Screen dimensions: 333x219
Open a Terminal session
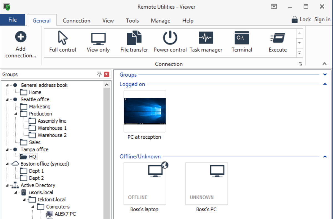tap(241, 41)
